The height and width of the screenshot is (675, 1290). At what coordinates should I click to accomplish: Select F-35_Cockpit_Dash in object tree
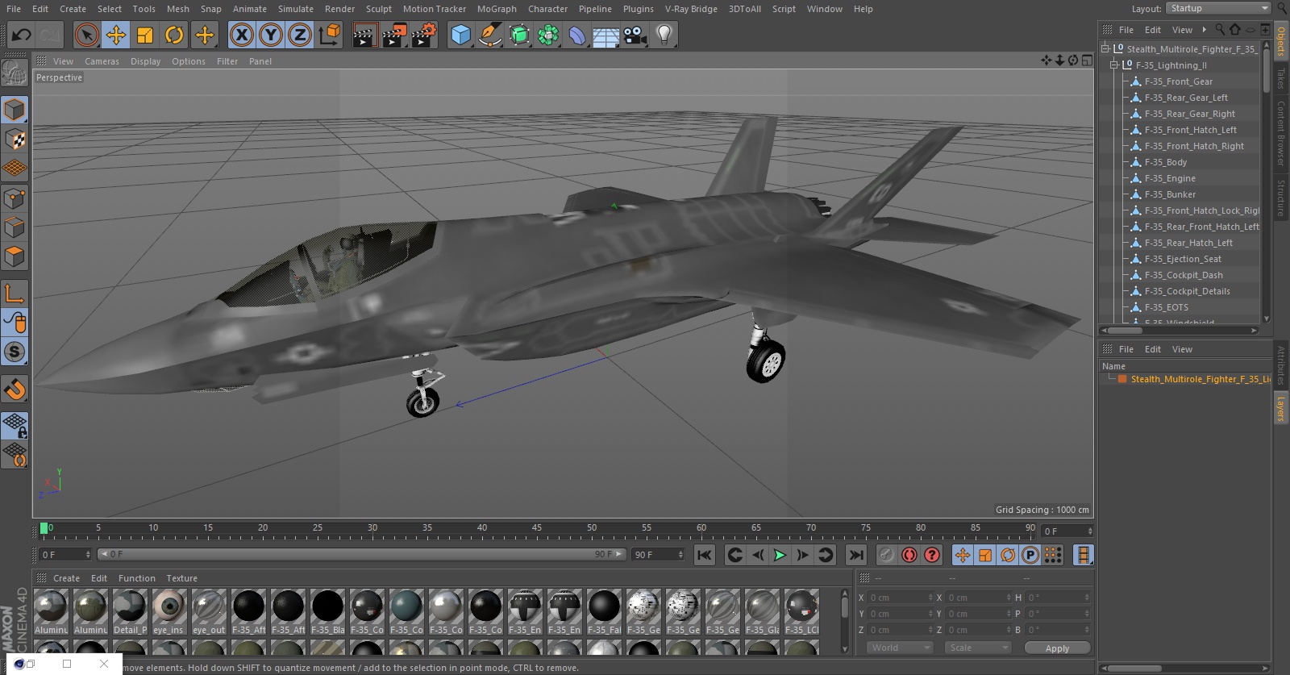[x=1184, y=275]
